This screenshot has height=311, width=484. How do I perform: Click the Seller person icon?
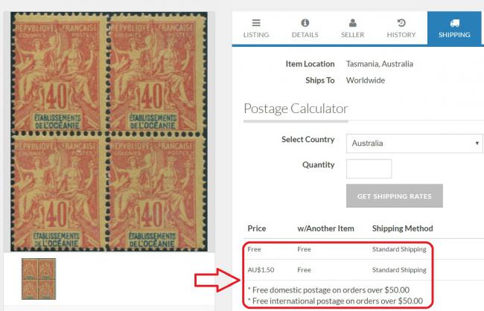coord(352,23)
